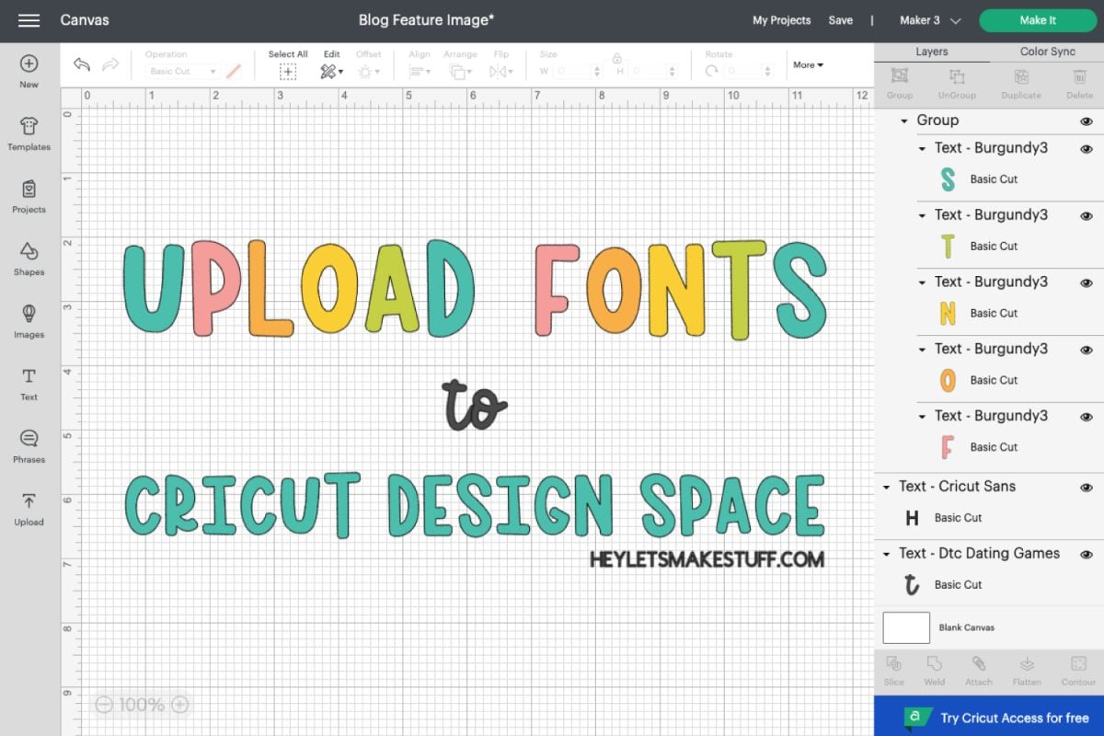This screenshot has height=736, width=1104.
Task: Click Try Cricut Access for free
Action: coord(989,718)
